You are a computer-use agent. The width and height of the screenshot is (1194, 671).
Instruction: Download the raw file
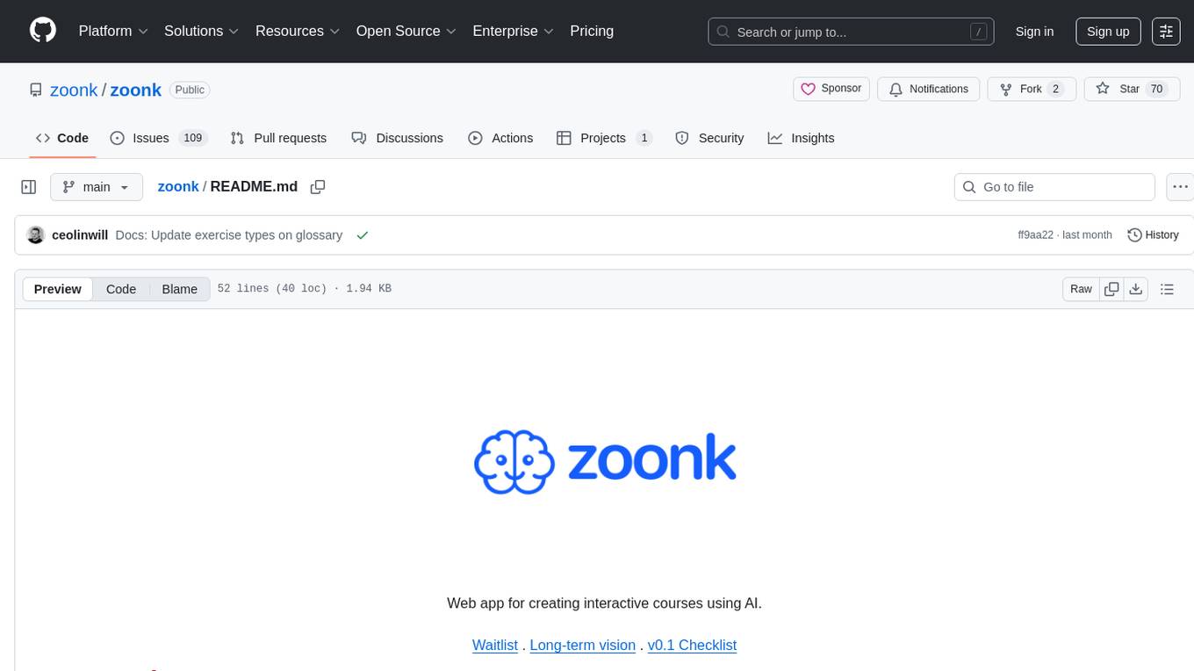[x=1136, y=289]
